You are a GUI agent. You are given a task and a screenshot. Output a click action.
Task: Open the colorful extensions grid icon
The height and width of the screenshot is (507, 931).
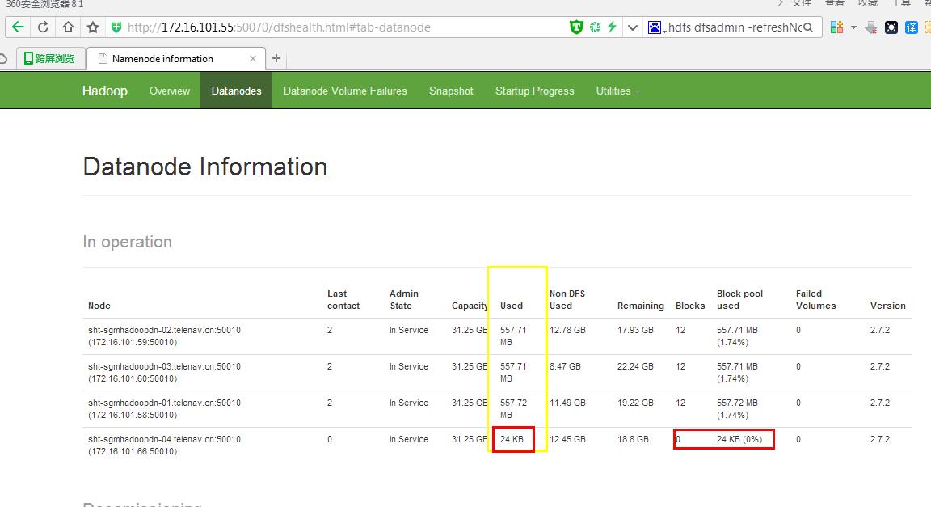coord(836,27)
